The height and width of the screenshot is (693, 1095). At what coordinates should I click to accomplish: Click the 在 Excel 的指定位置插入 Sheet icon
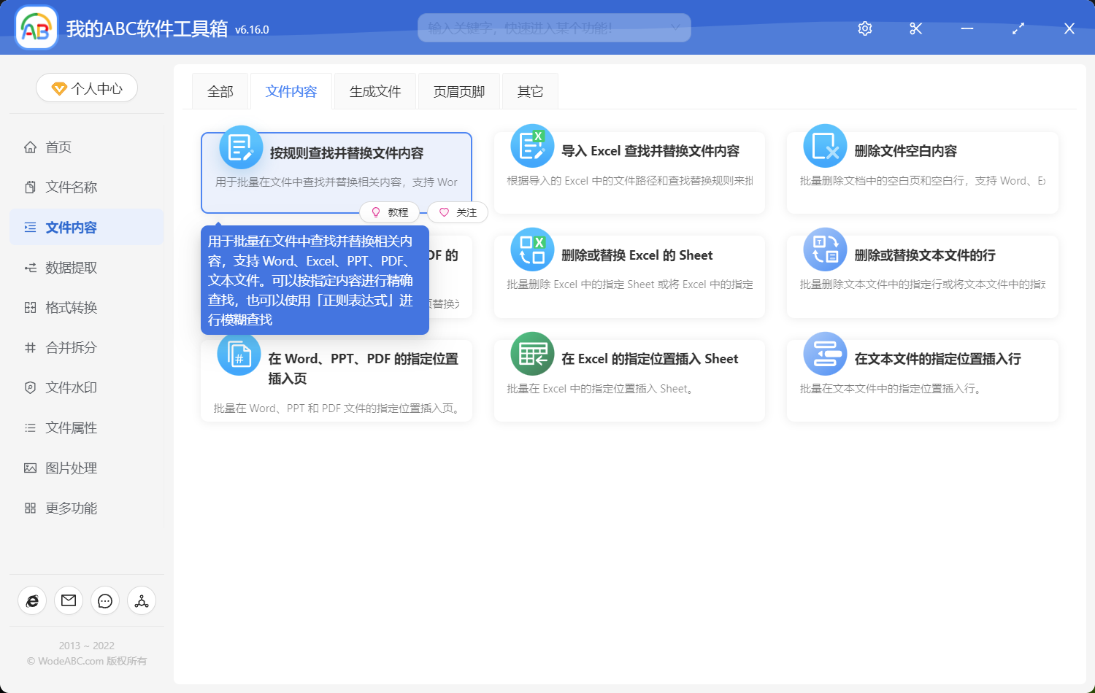[x=532, y=354]
